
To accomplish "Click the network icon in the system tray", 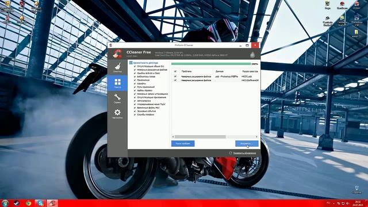I will (x=343, y=203).
